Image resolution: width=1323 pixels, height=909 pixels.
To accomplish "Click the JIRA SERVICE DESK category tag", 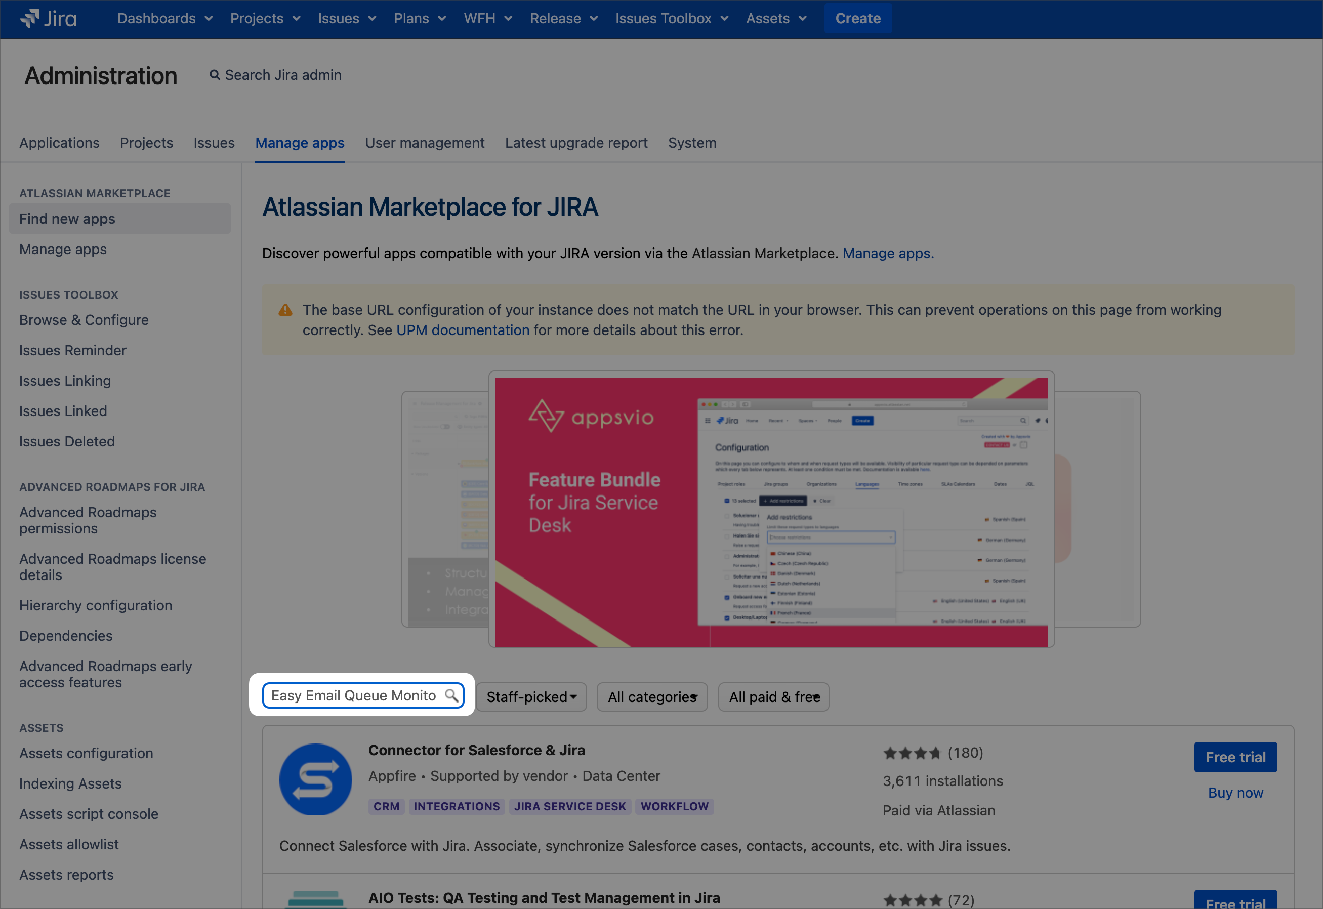I will tap(570, 806).
